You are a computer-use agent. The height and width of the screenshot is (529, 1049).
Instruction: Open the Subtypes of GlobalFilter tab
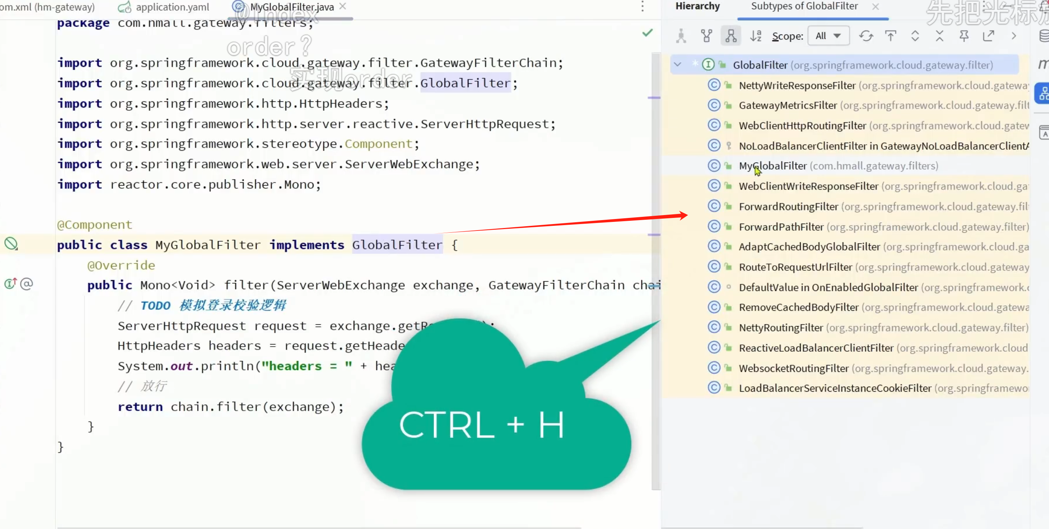(804, 6)
